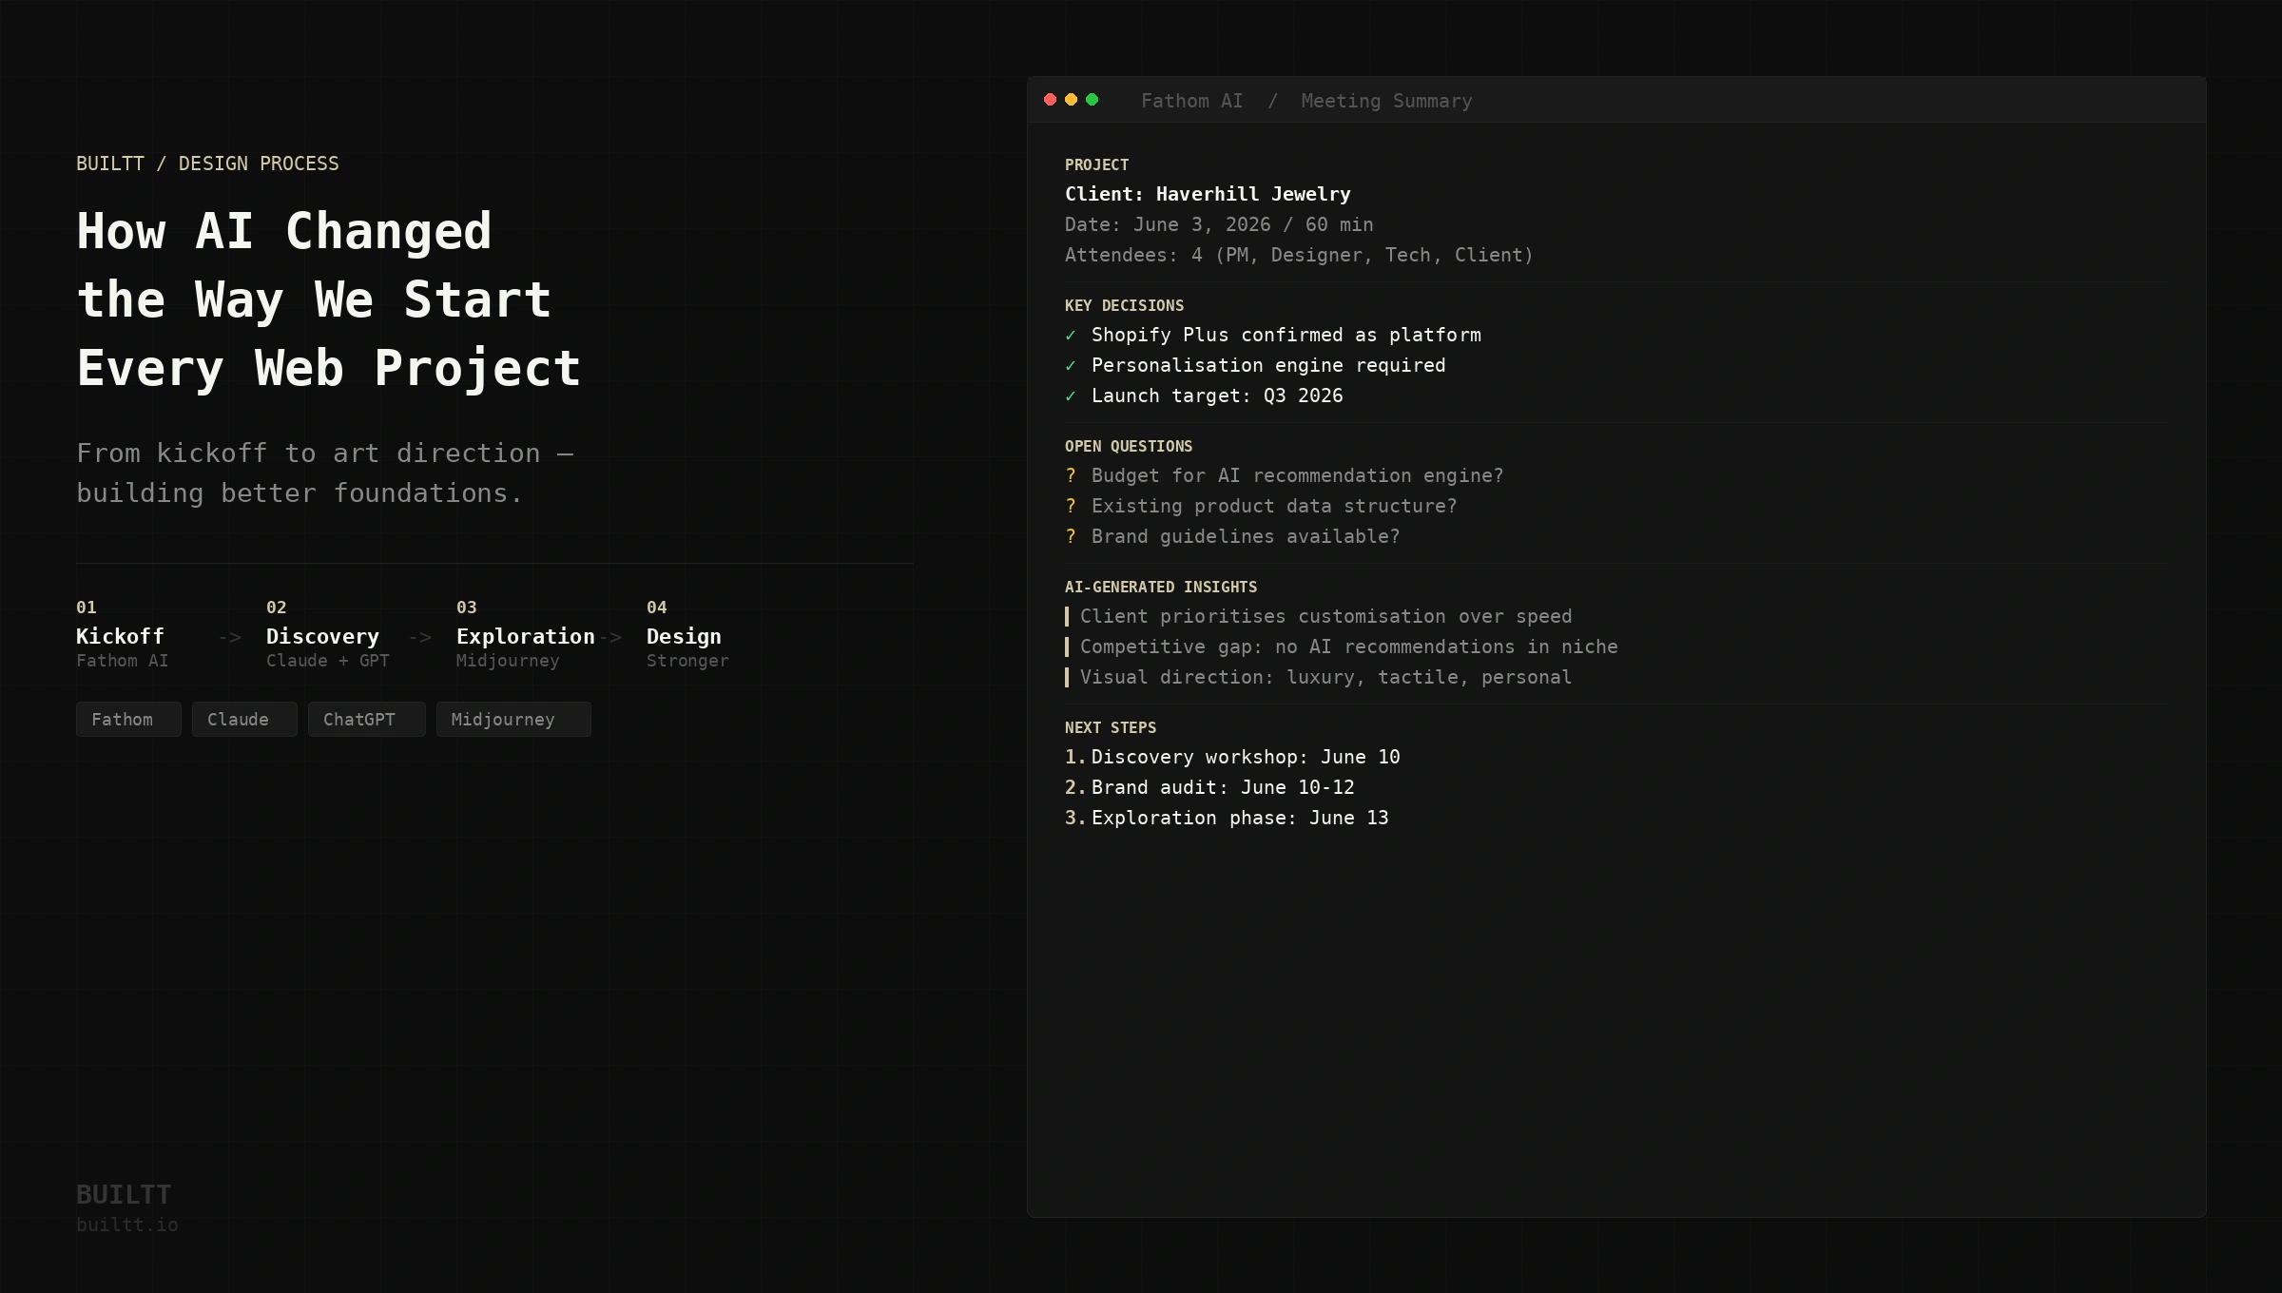This screenshot has height=1293, width=2282.
Task: Click the question mark beside Existing product data
Action: [x=1071, y=506]
